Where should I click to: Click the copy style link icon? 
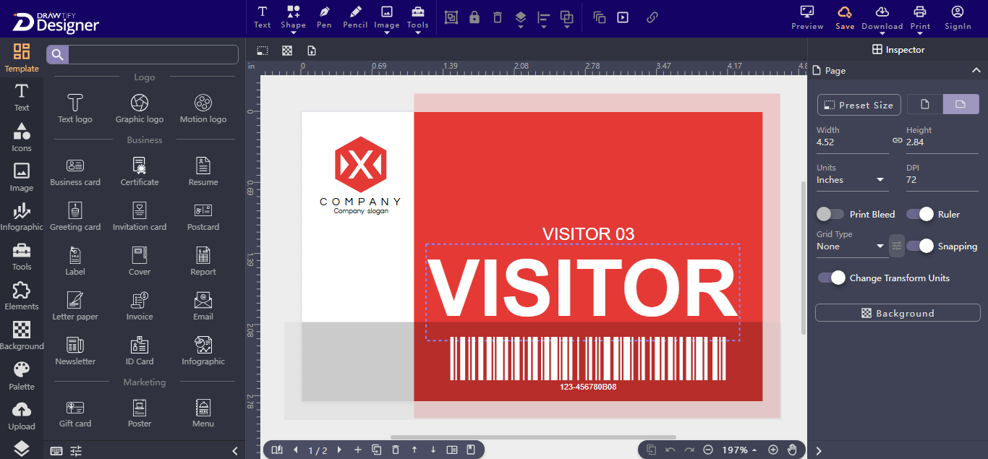(652, 17)
